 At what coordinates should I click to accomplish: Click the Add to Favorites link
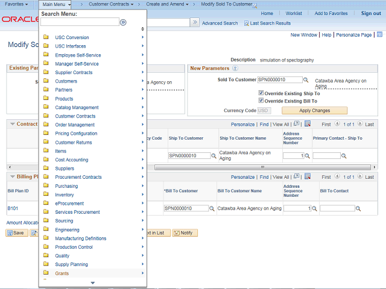pyautogui.click(x=331, y=13)
